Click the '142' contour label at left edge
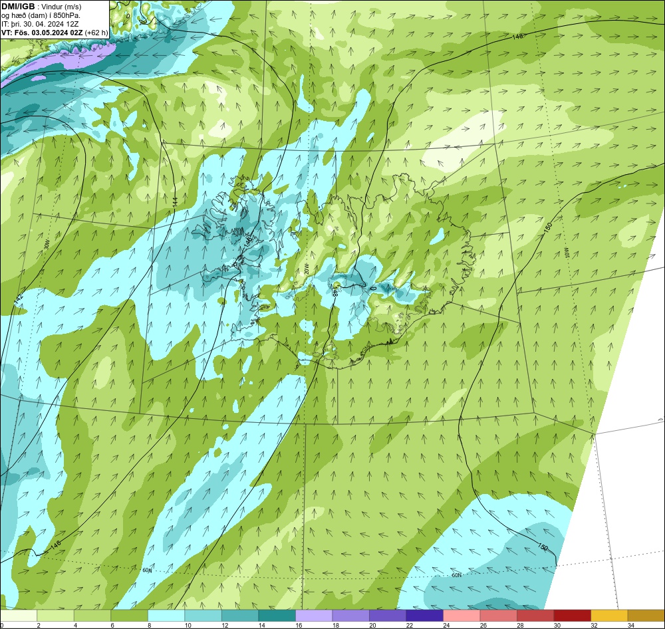665x629 pixels. point(18,298)
